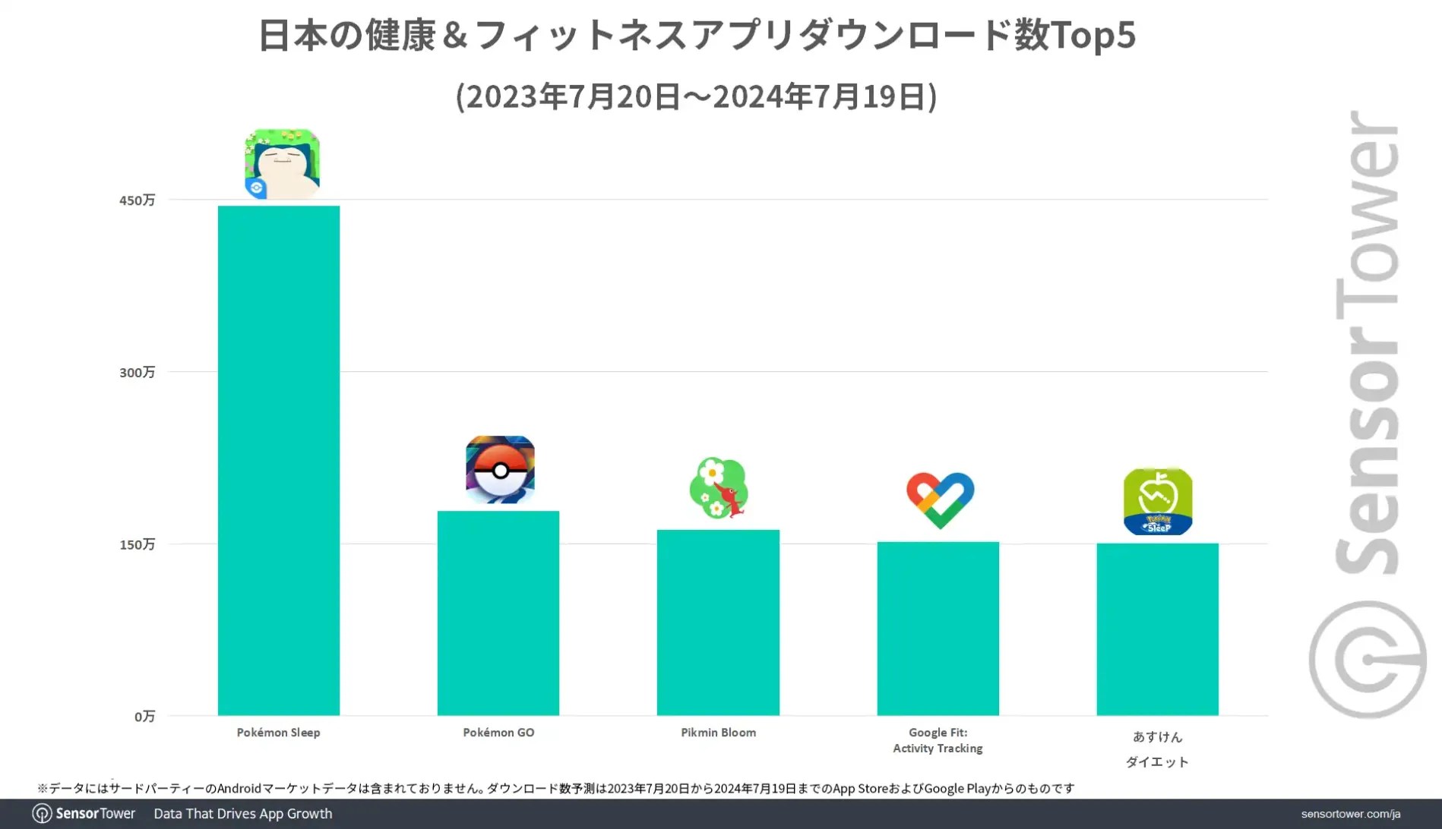Image resolution: width=1442 pixels, height=829 pixels.
Task: Click the 300万 axis label
Action: [137, 372]
